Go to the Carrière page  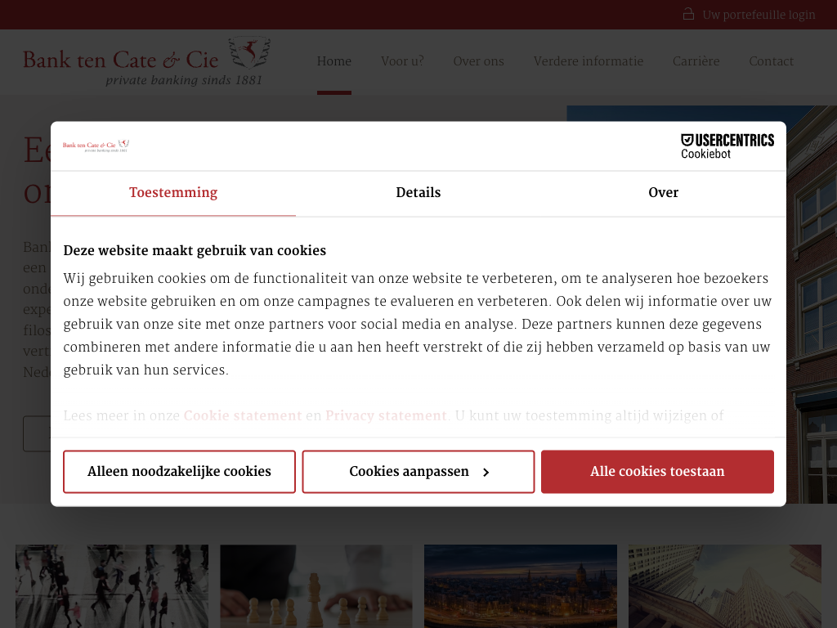pos(696,61)
